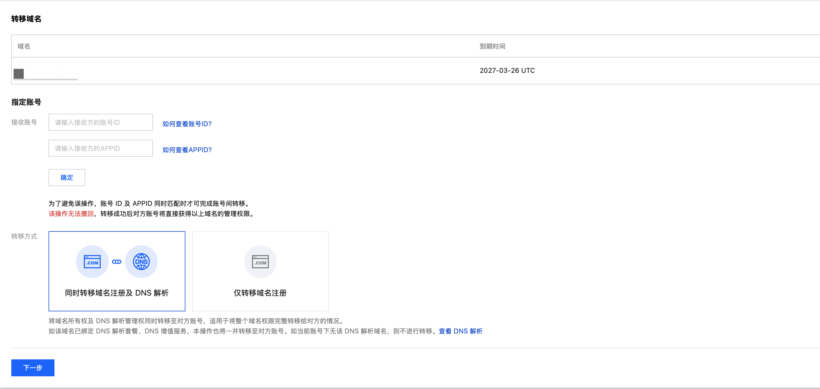Open 如何查看账号ID? help link

click(x=187, y=124)
